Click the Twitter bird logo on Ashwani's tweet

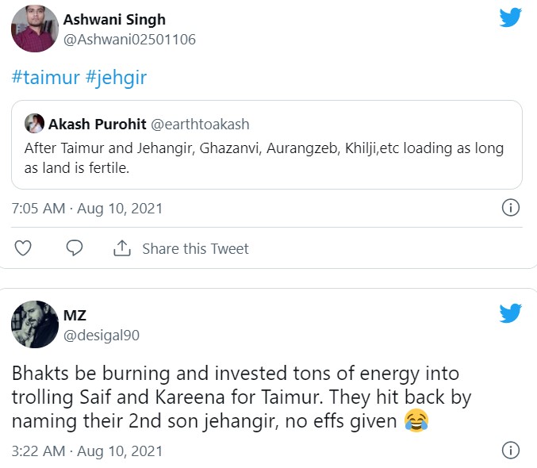[510, 17]
